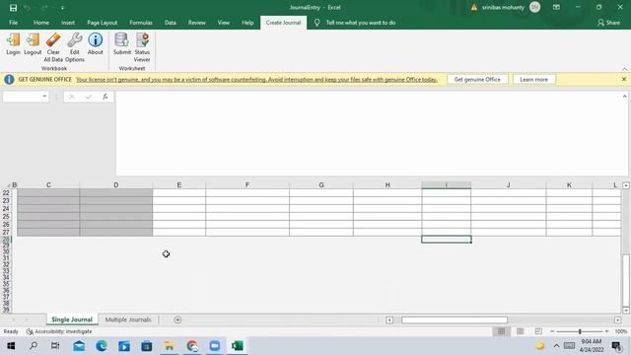Click the Redo arrow in title bar
Image resolution: width=631 pixels, height=355 pixels.
[44, 8]
